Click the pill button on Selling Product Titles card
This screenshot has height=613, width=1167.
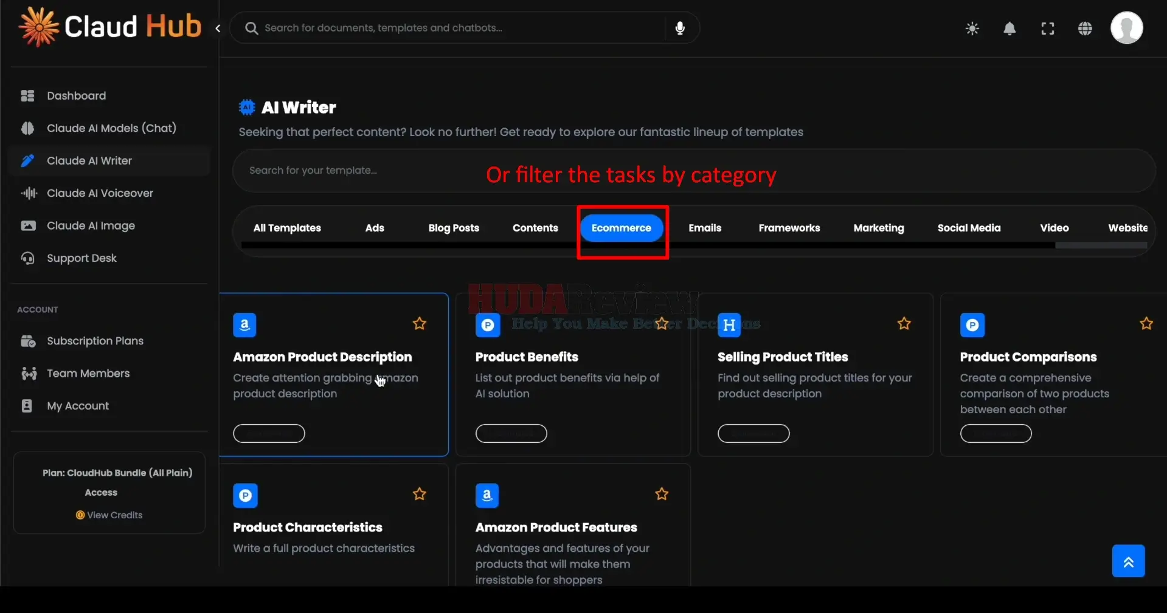[x=753, y=433]
